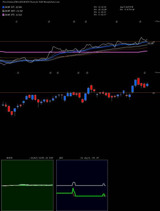Click the blue DOW ST legend swatch
The height and width of the screenshot is (211, 160).
pyautogui.click(x=4, y=7)
